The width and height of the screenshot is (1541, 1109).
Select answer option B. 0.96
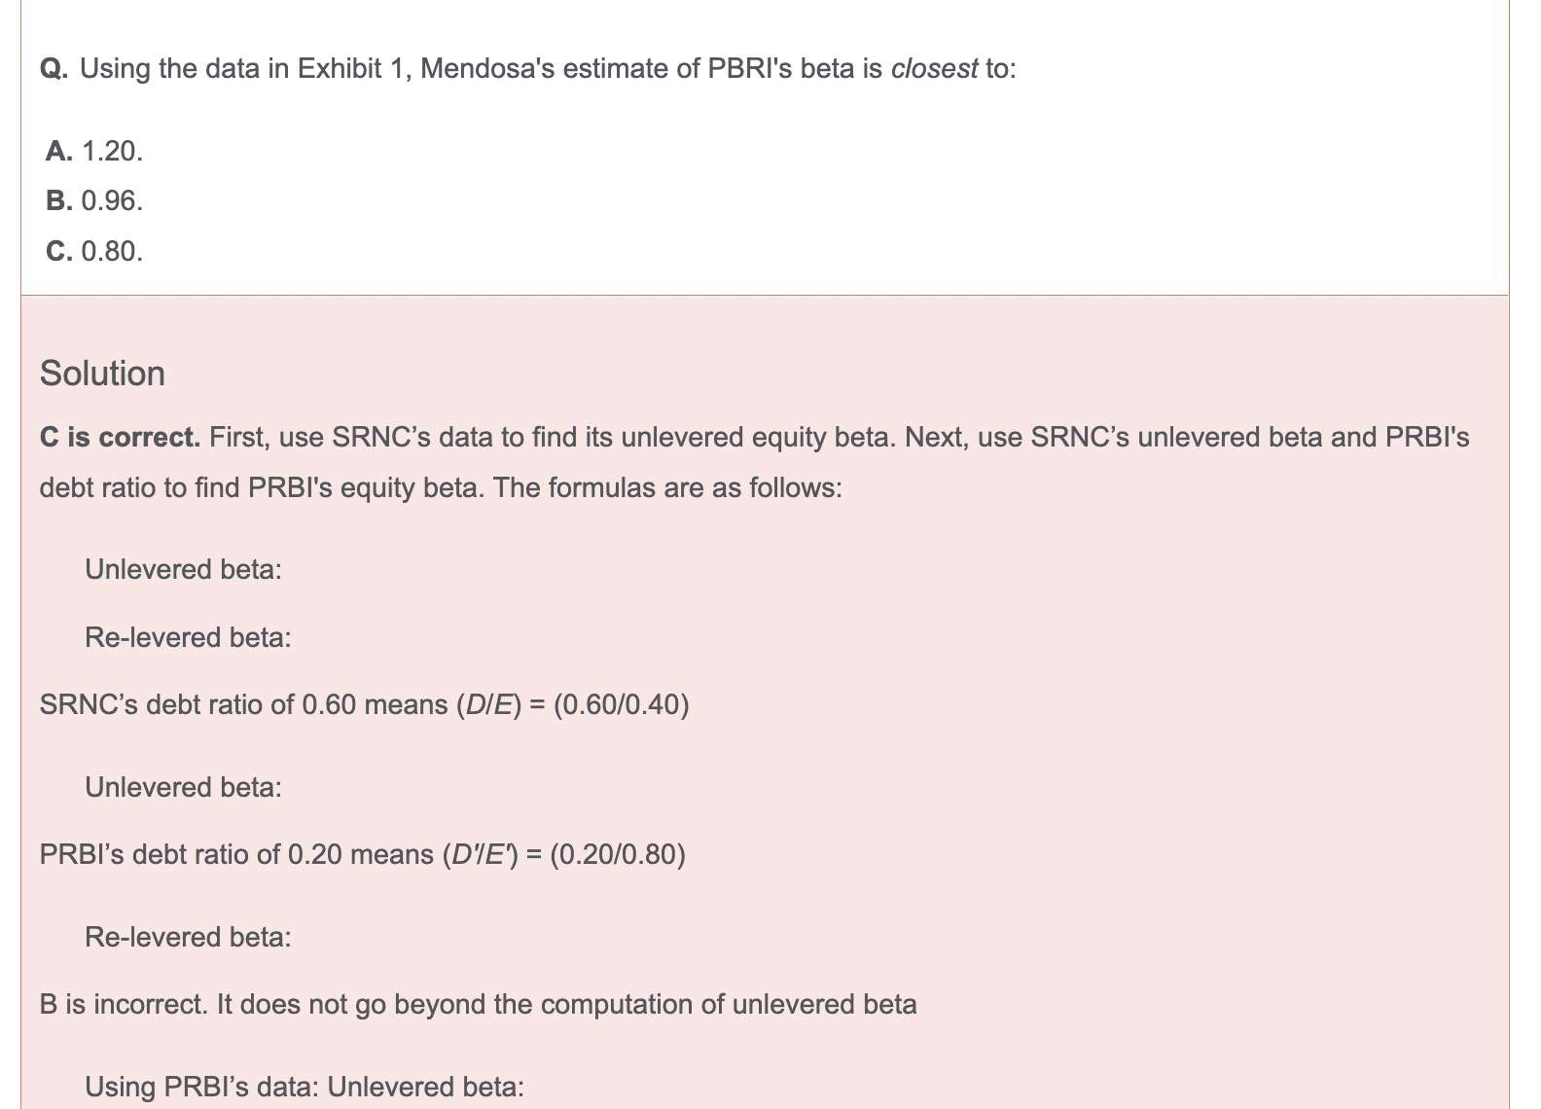click(x=94, y=200)
